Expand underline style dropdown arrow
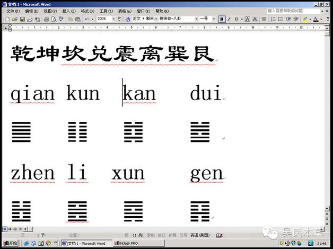 (x=242, y=19)
